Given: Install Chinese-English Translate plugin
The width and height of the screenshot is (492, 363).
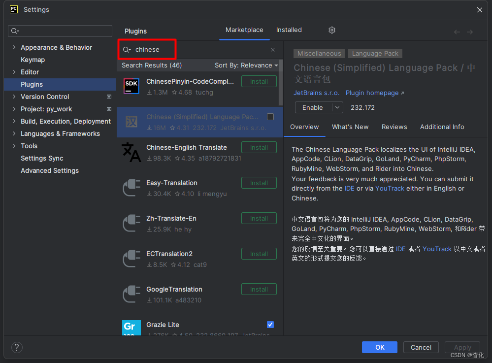Looking at the screenshot, I should pos(259,147).
